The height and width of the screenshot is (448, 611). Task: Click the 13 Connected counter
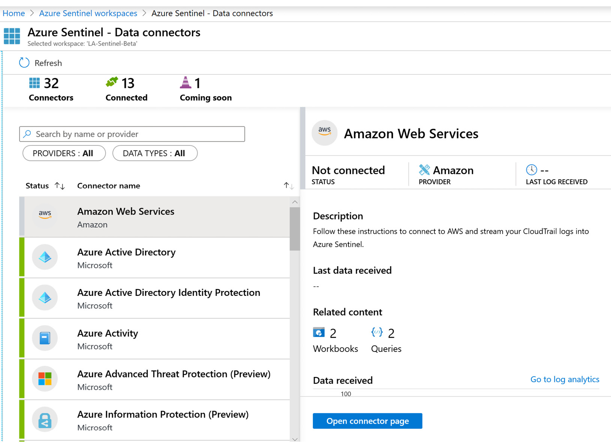pos(126,89)
